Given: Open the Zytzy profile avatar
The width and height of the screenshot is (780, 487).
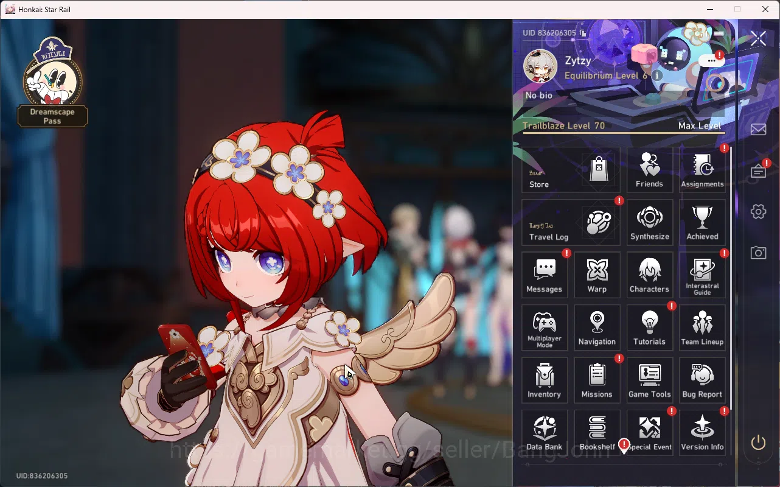Looking at the screenshot, I should click(x=540, y=66).
